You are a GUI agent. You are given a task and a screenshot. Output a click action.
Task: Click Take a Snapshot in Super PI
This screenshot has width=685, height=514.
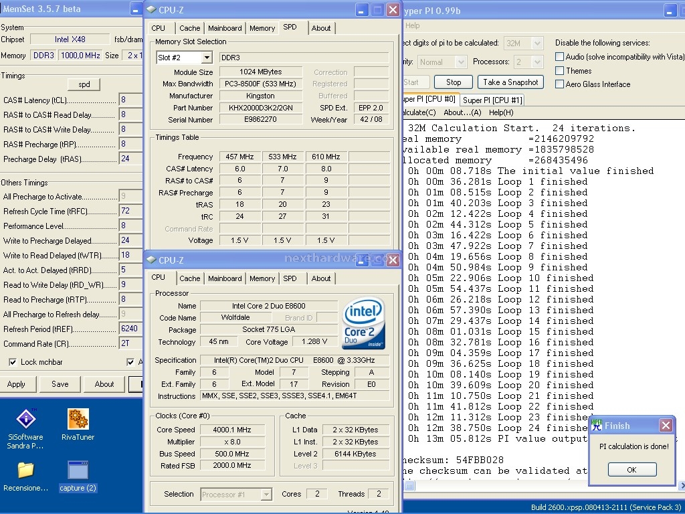(x=510, y=82)
